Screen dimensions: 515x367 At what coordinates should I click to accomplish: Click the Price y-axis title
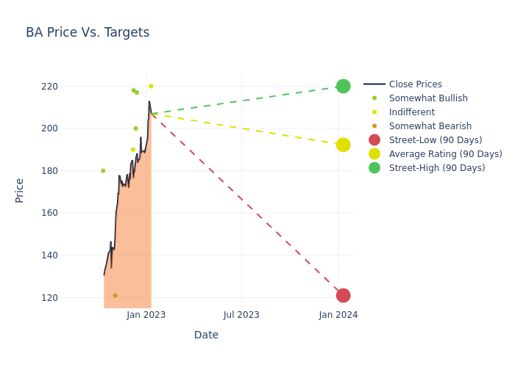click(x=20, y=190)
